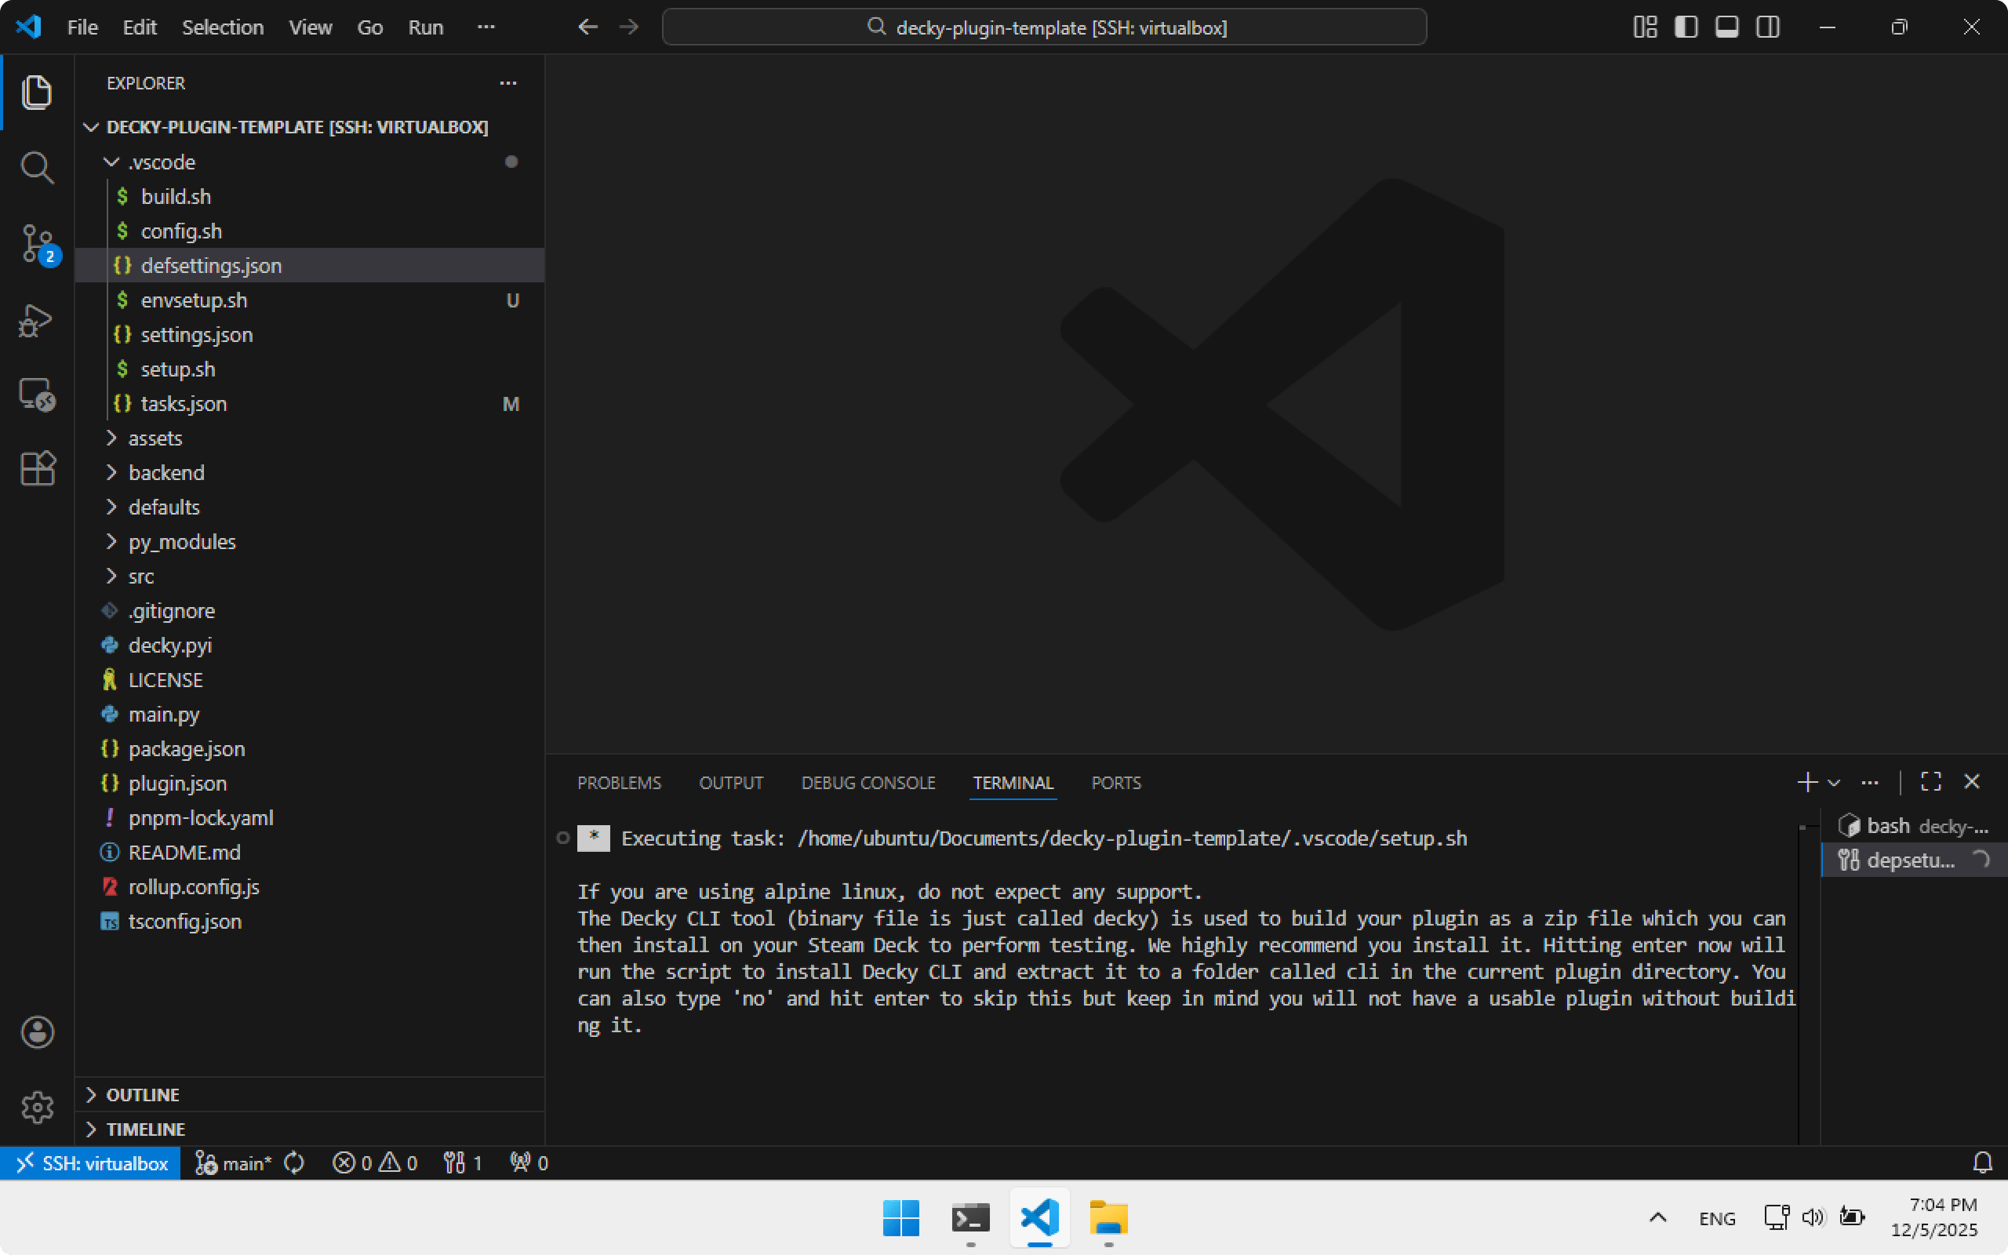Click the main* branch status item
This screenshot has height=1255, width=2008.
click(x=234, y=1163)
